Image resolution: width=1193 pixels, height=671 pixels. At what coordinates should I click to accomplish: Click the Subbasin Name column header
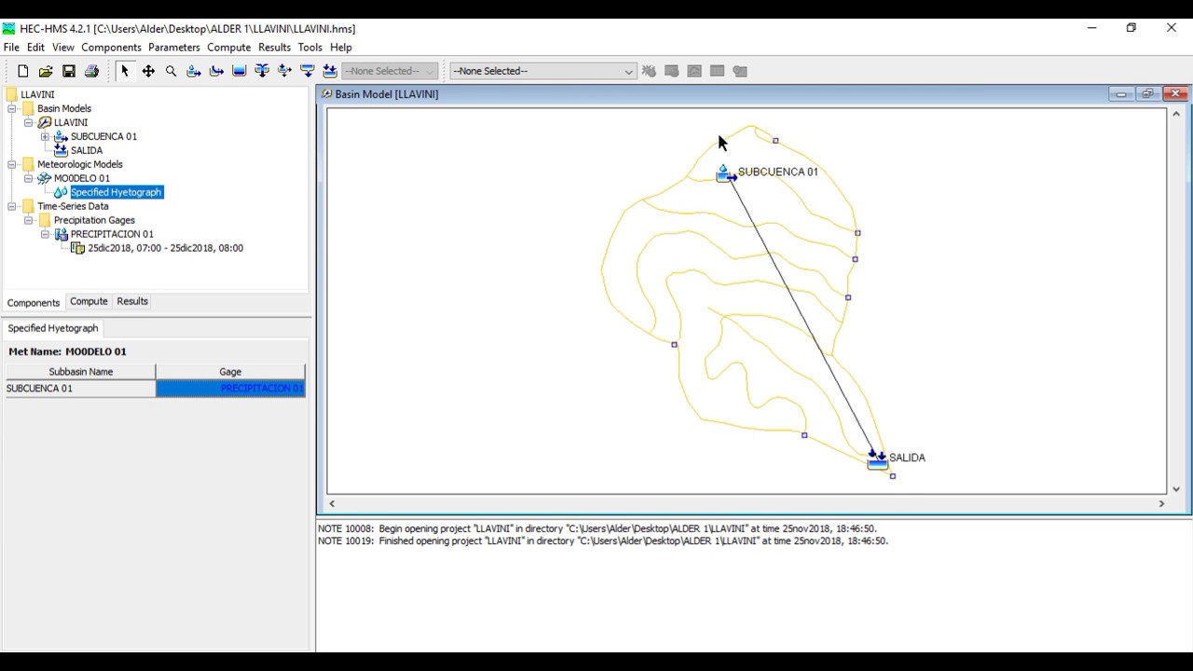click(80, 372)
